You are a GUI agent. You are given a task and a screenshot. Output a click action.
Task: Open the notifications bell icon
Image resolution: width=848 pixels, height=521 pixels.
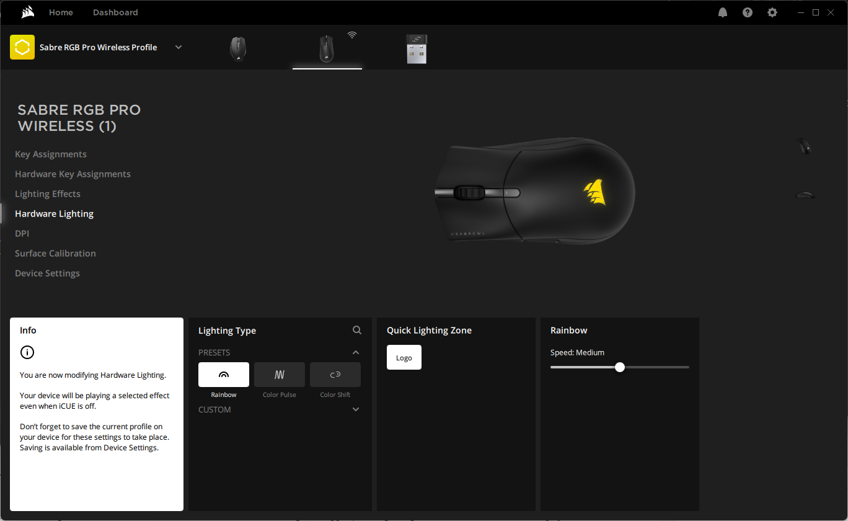723,12
